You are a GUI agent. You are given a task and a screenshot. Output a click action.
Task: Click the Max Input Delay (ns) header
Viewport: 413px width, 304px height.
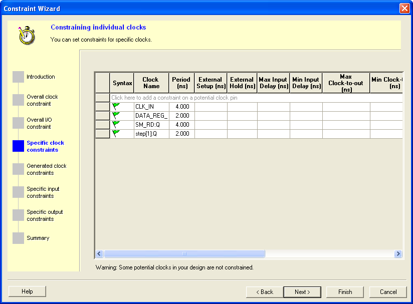[x=273, y=83]
